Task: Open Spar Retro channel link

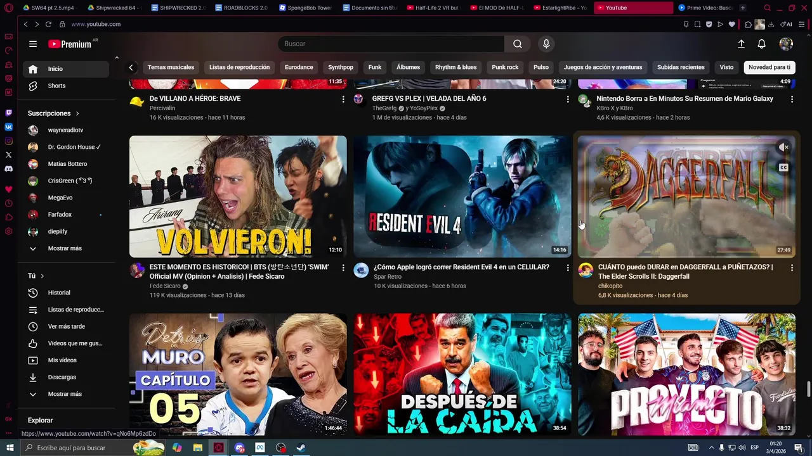Action: [x=387, y=277]
